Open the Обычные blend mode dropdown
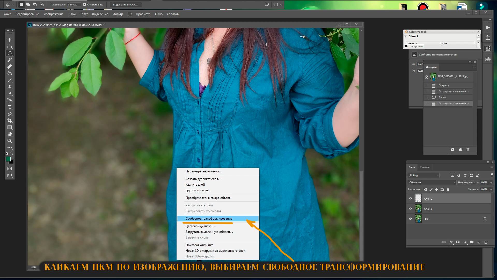Viewport: 497px width, 280px height. coord(432,183)
